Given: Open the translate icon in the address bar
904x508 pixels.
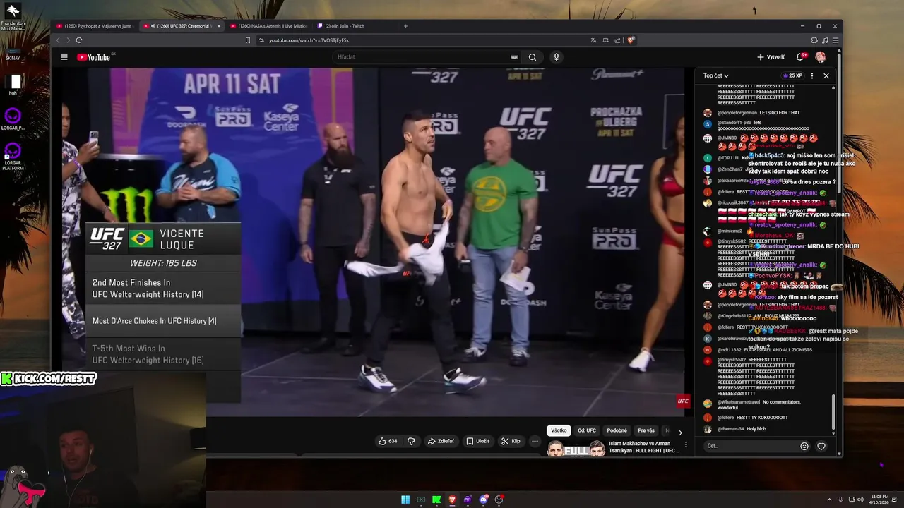Looking at the screenshot, I should point(593,40).
